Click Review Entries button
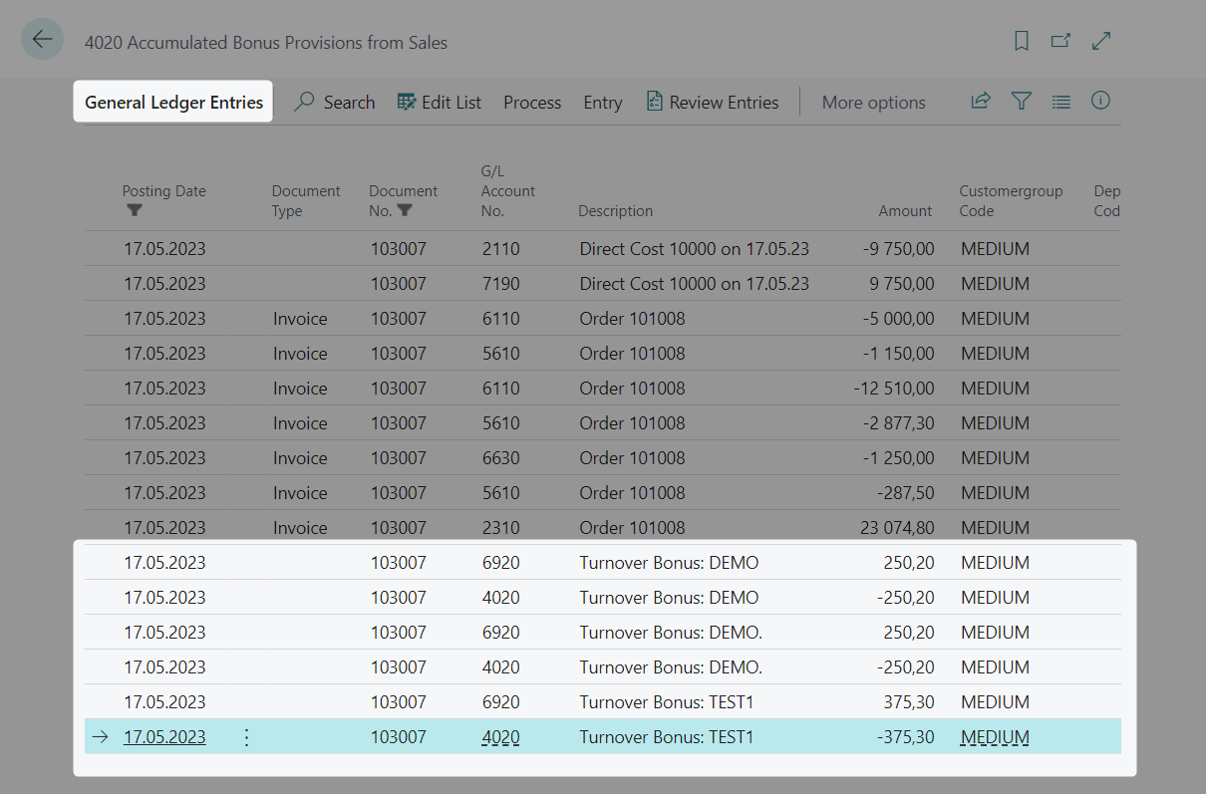The image size is (1206, 794). (x=713, y=103)
